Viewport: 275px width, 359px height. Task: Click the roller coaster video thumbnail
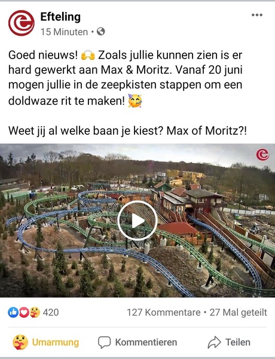(137, 220)
